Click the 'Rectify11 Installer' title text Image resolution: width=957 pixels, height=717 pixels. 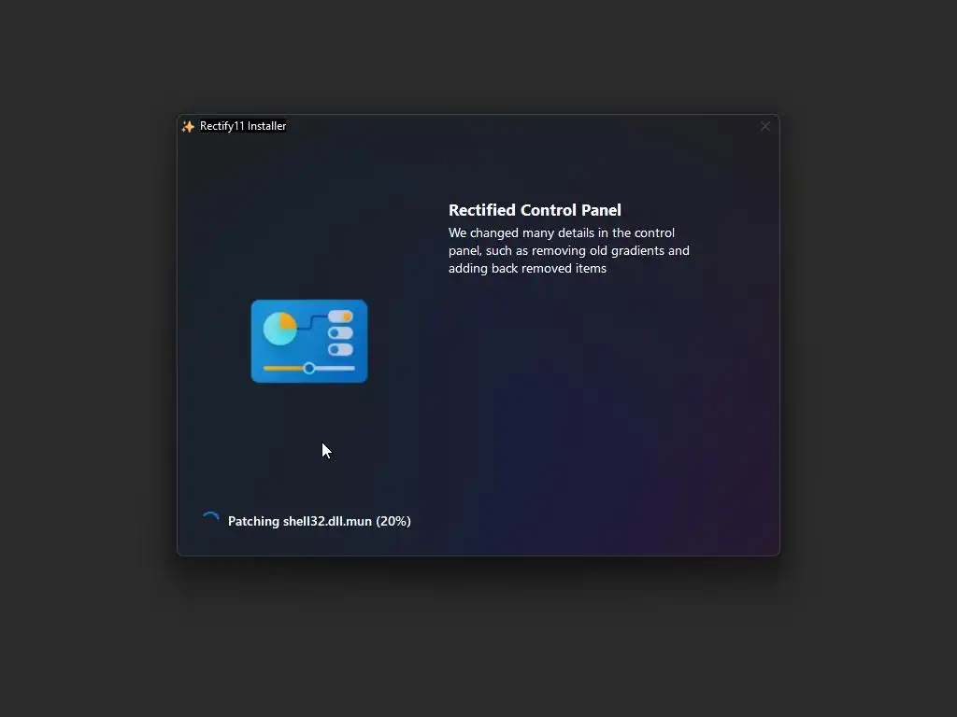(243, 126)
